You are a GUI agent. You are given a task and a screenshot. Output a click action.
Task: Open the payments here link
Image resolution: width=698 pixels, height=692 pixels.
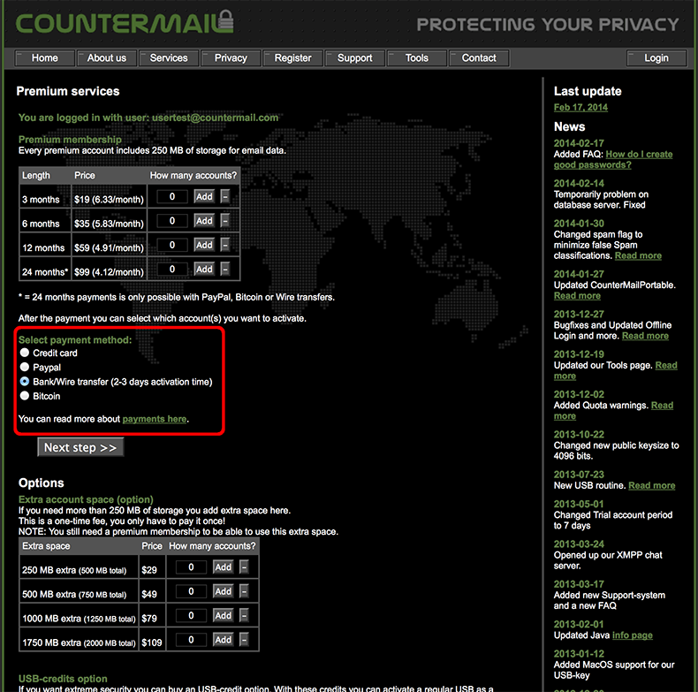(155, 419)
